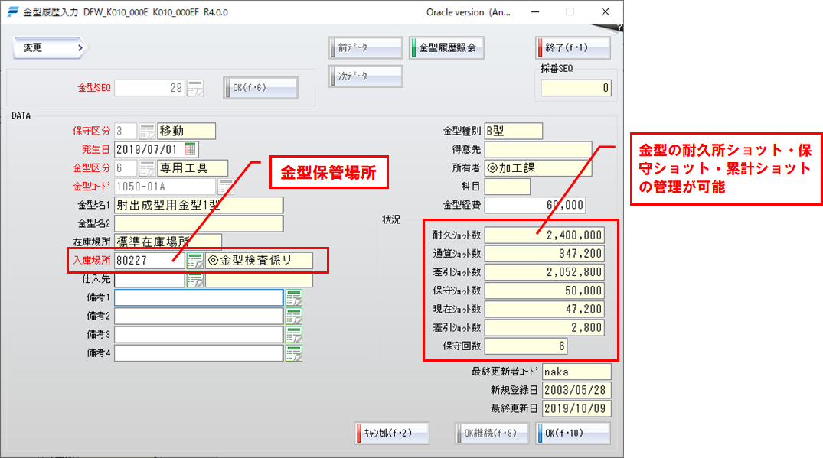Click the 保守回数 value field
This screenshot has height=458, width=823.
526,346
